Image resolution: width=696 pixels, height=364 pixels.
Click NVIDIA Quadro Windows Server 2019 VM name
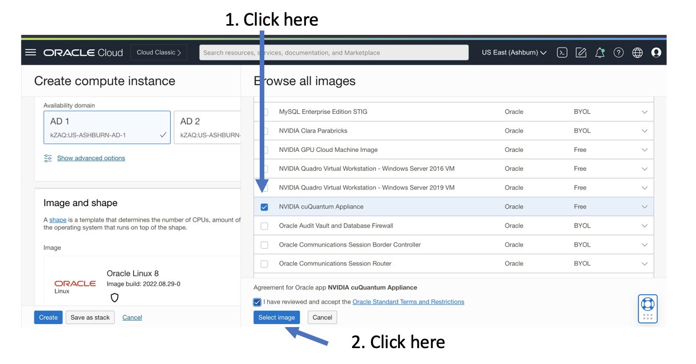366,188
